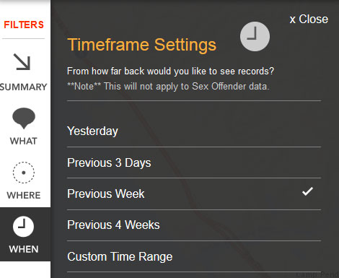Screen dimensions: 339x278
Task: Select the Yesterday timeframe option
Action: pos(194,131)
